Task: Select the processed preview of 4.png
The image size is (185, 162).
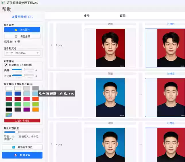Action: (171, 145)
